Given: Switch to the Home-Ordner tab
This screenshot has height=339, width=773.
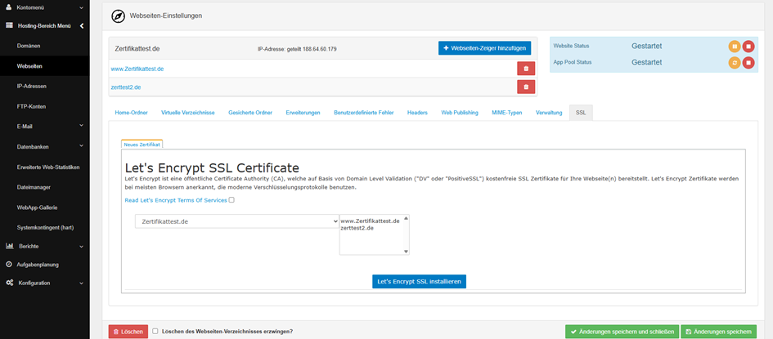Looking at the screenshot, I should 131,113.
